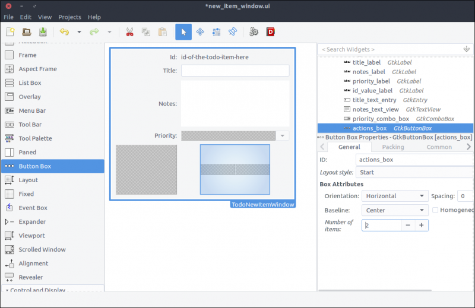The width and height of the screenshot is (475, 308).
Task: Decrease number of items with minus button
Action: click(407, 226)
